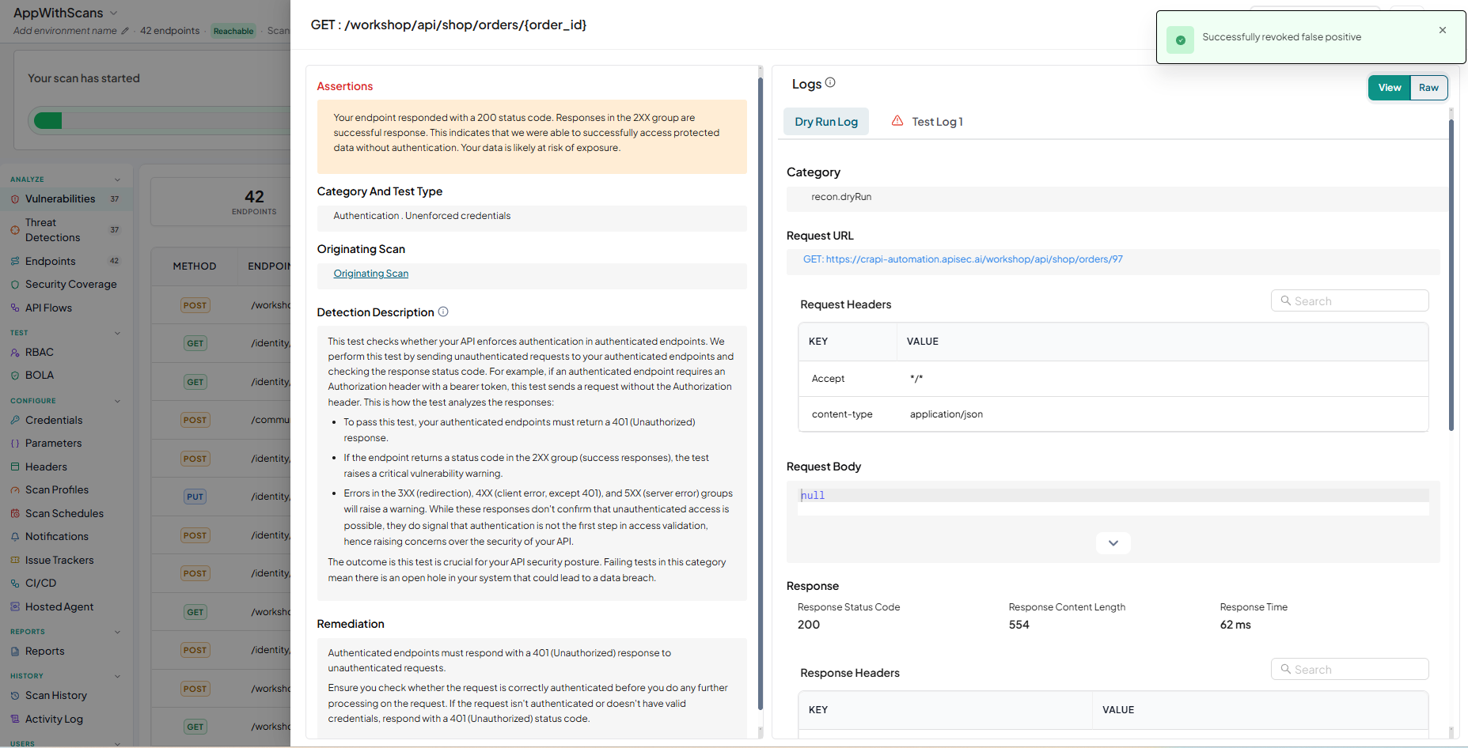Click the edit pencil next to environment name

tap(124, 31)
